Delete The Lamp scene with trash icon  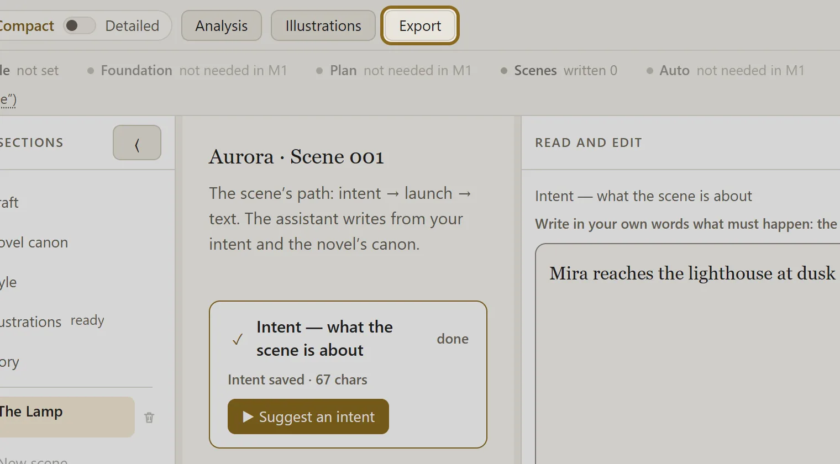149,418
